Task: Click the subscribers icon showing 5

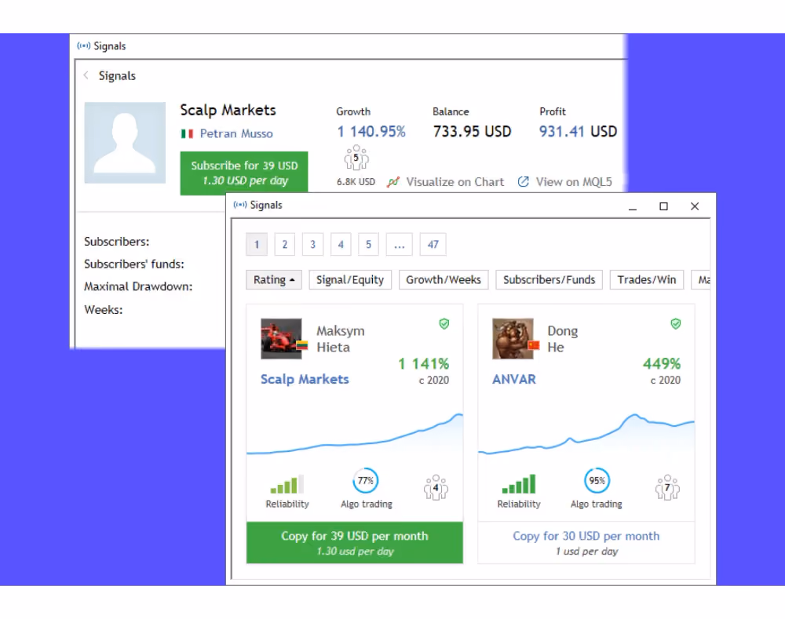Action: coord(356,158)
